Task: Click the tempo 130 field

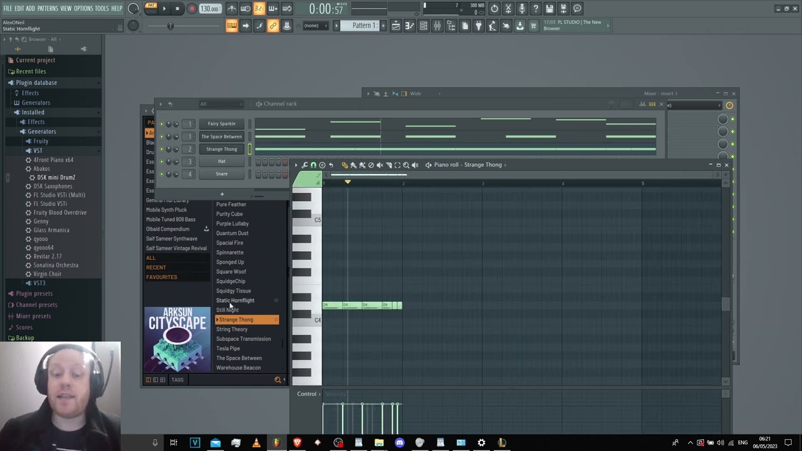Action: click(x=210, y=9)
